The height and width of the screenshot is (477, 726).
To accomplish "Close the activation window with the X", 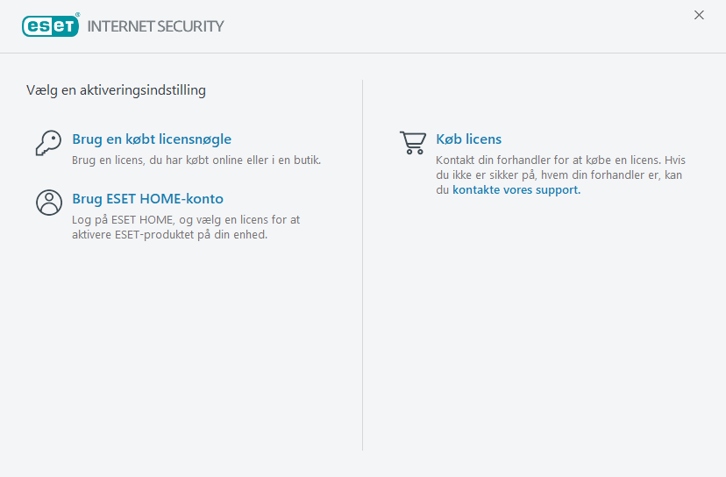I will coord(699,15).
